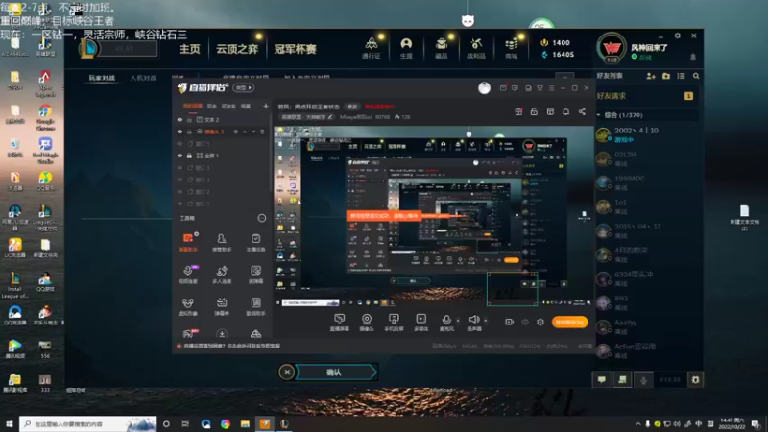Click the add friend icon in friends list
The height and width of the screenshot is (432, 768).
[651, 76]
